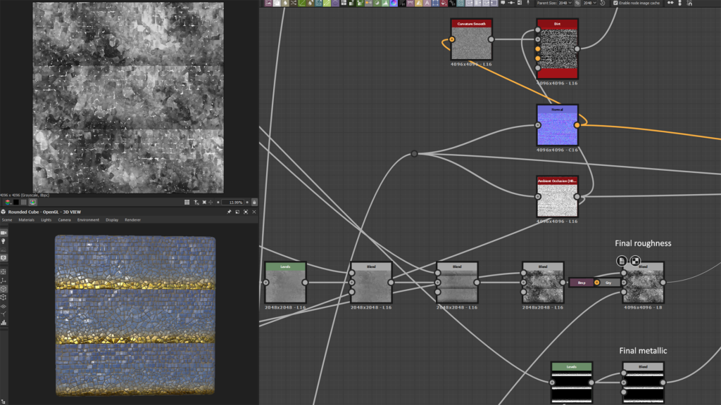Open the Environment menu of the 3D View
This screenshot has width=721, height=405.
[x=88, y=219]
